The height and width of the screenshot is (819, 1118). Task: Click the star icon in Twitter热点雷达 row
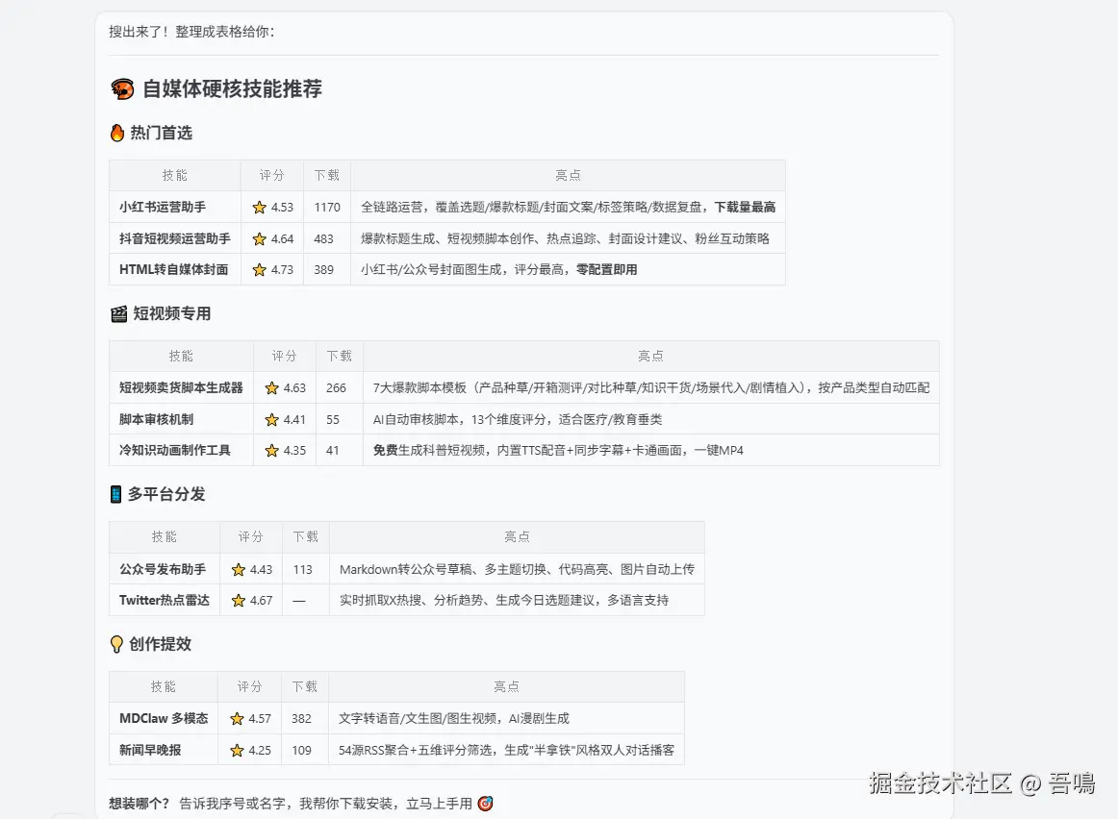tap(239, 601)
